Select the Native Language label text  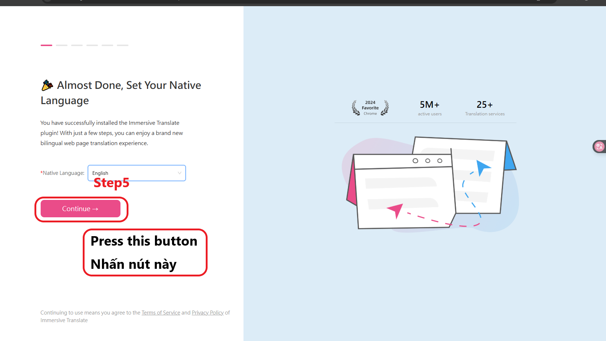62,173
